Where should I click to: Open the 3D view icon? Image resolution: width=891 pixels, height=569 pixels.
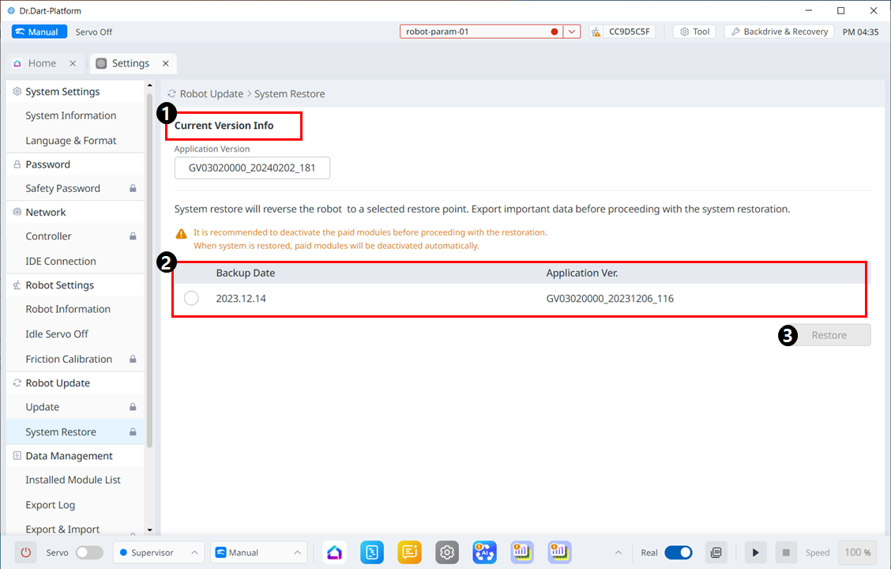716,552
